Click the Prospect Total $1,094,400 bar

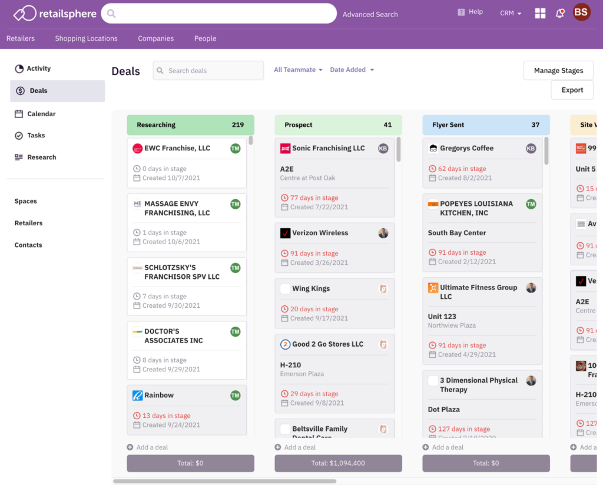coord(338,463)
